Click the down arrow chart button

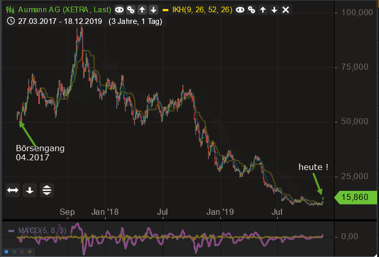click(30, 190)
